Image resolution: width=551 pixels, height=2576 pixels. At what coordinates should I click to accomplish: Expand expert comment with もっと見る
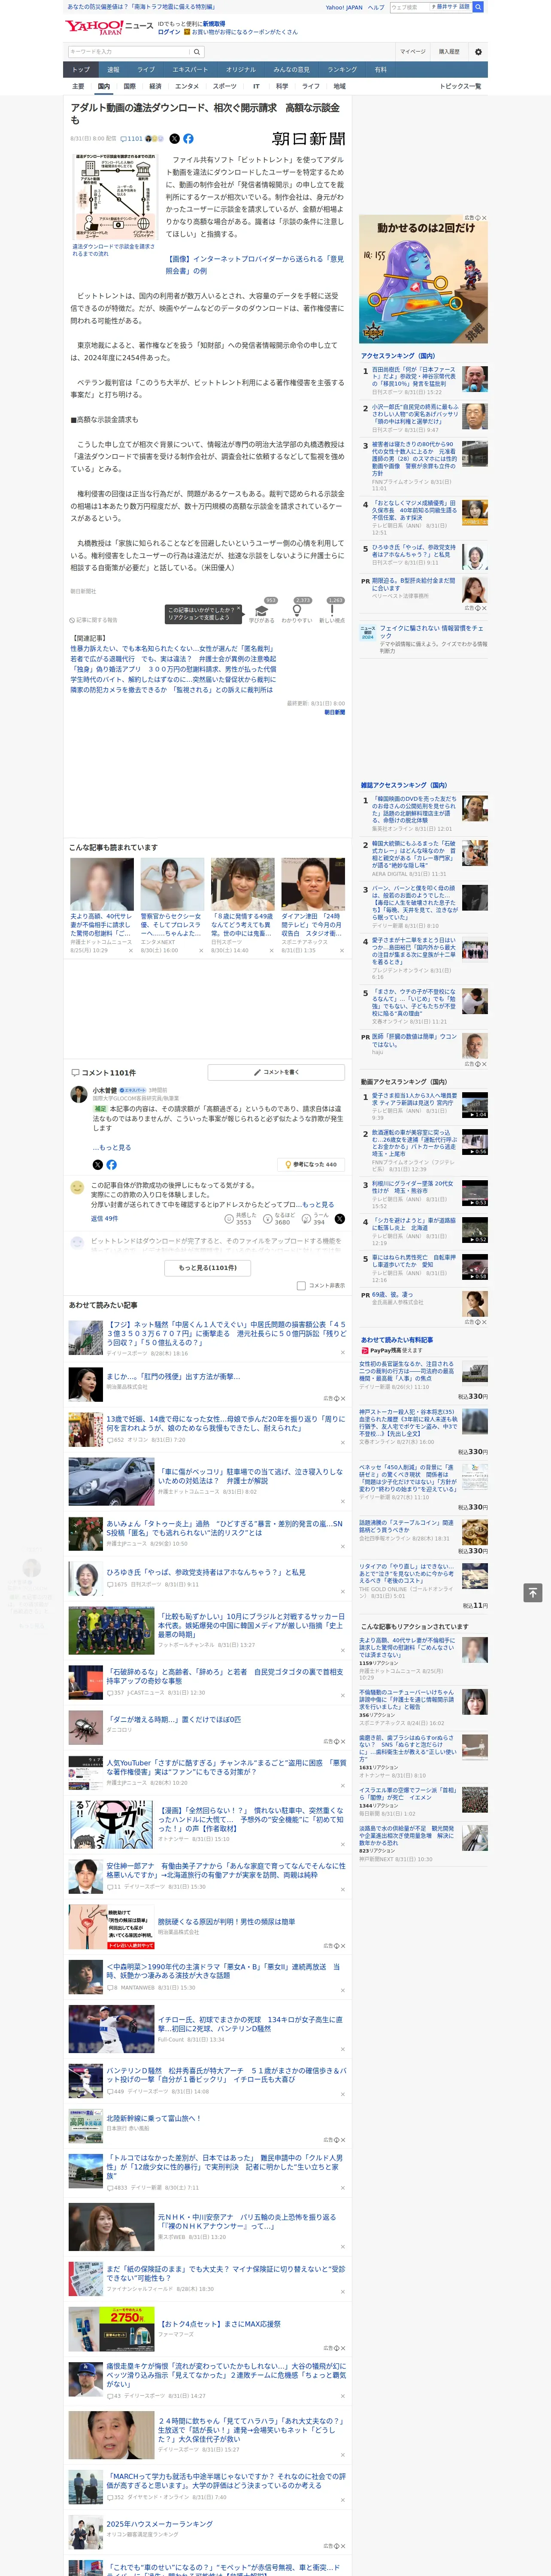112,1147
